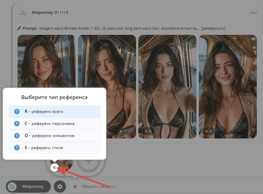The width and height of the screenshot is (263, 194).
Task: Open the third generated image thumbnail
Action: [x=167, y=87]
